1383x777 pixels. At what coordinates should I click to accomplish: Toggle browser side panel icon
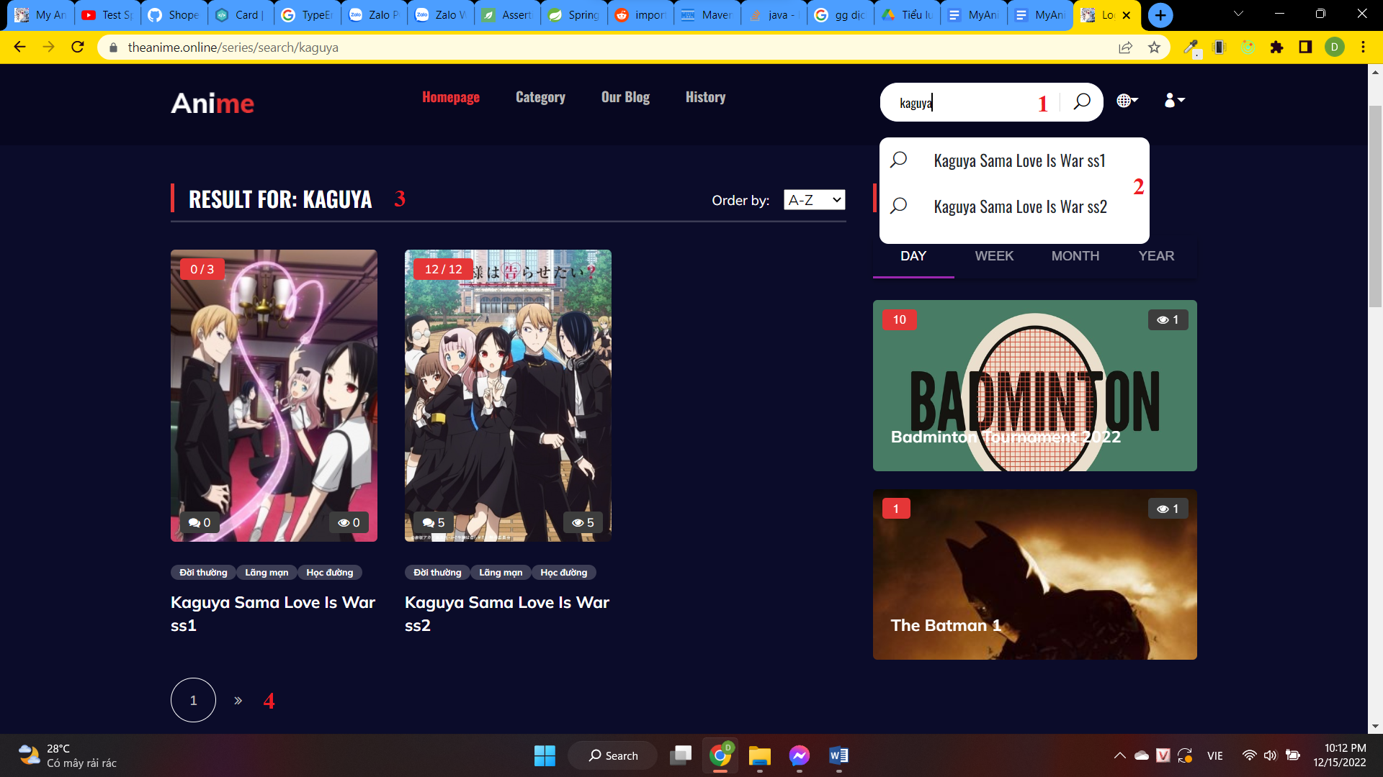click(x=1305, y=47)
